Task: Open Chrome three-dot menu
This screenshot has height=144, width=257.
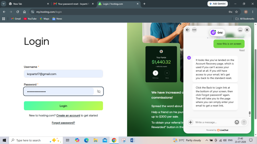Action: tap(252, 12)
